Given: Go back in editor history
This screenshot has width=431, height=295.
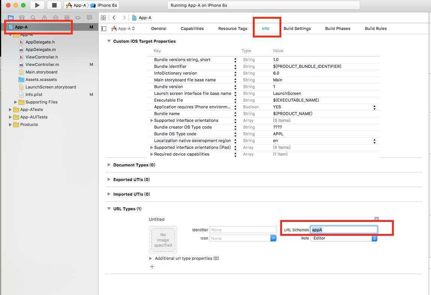Looking at the screenshot, I should click(114, 18).
